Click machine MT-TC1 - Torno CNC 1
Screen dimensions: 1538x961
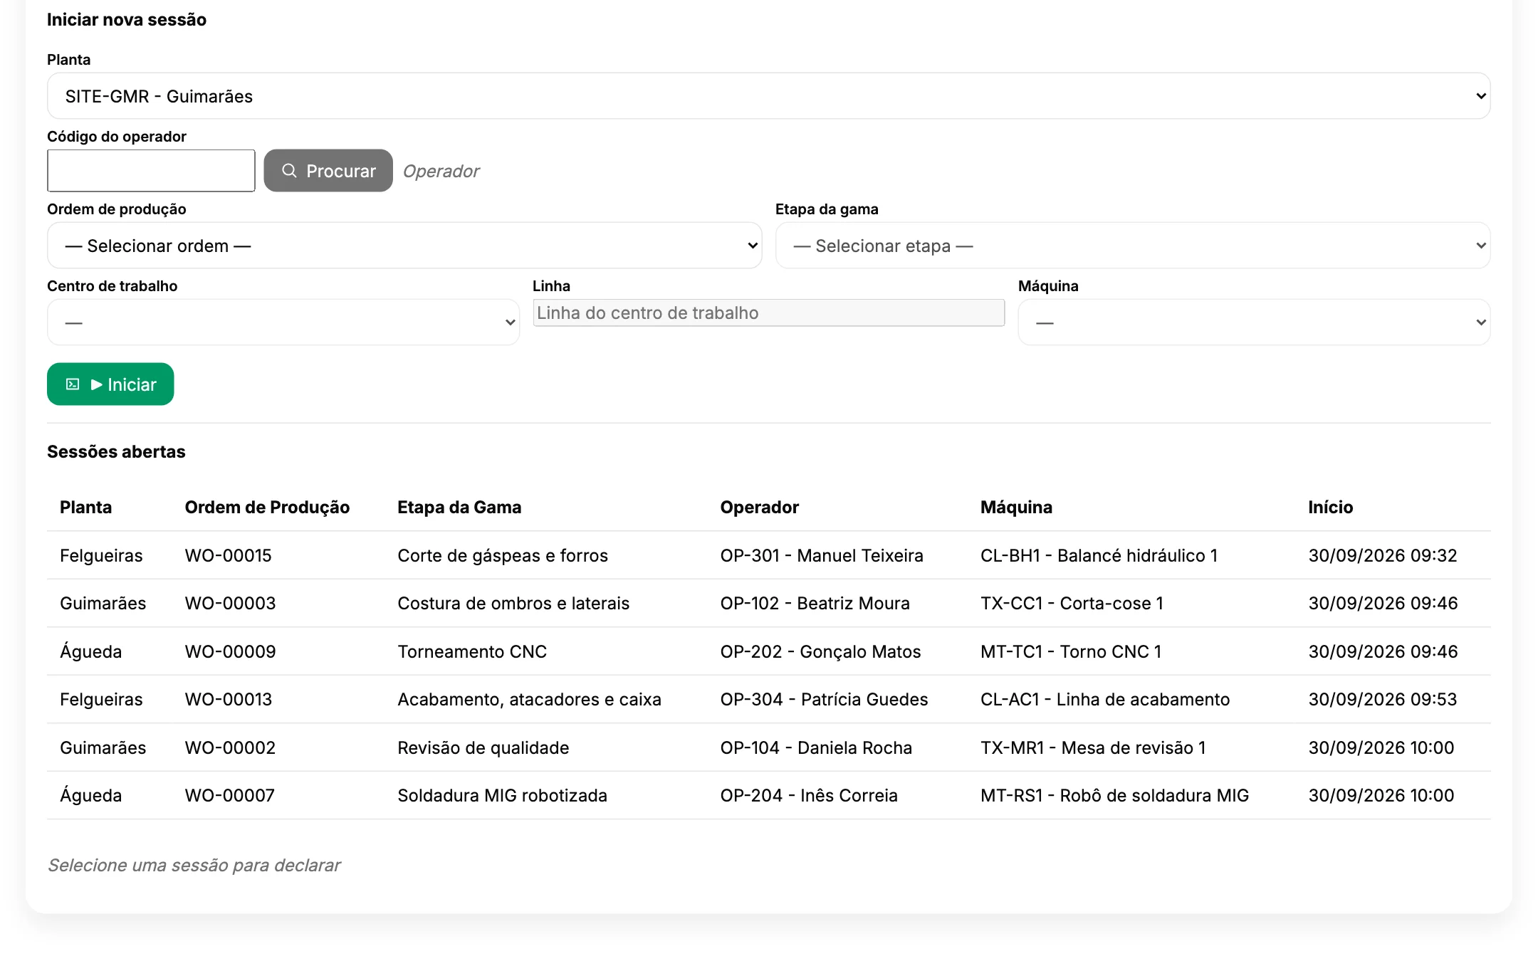click(1071, 651)
